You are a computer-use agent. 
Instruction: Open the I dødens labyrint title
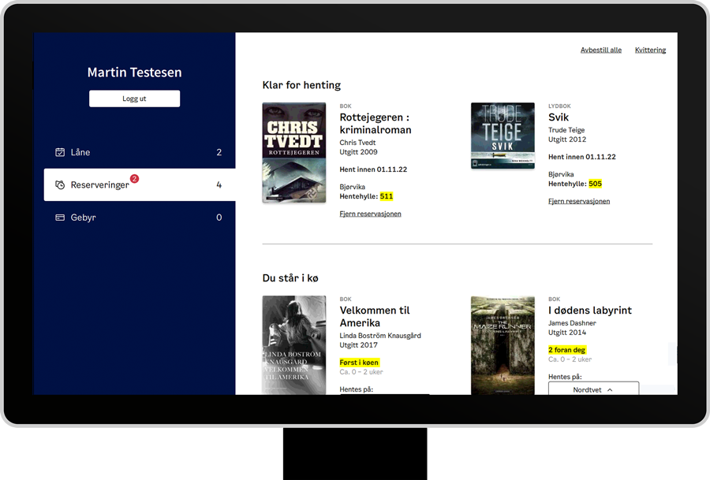(x=589, y=311)
